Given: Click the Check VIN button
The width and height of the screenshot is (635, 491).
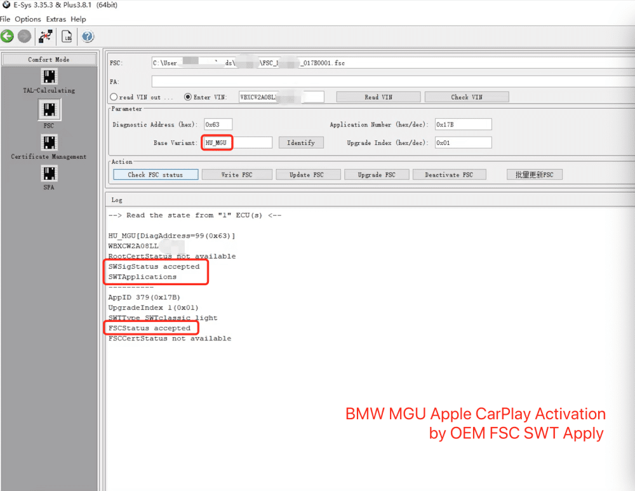Looking at the screenshot, I should click(467, 97).
